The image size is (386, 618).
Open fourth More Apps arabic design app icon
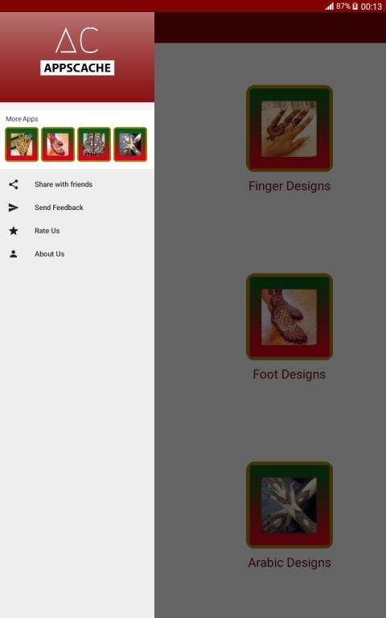[x=130, y=144]
